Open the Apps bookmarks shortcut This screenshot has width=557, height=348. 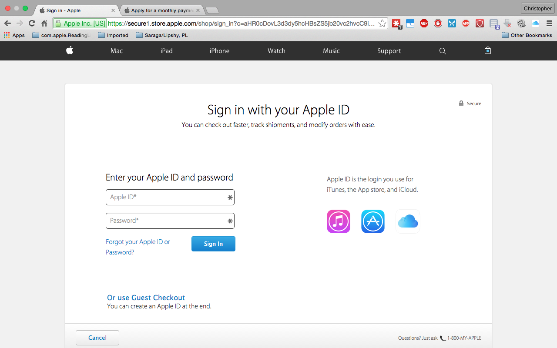14,35
